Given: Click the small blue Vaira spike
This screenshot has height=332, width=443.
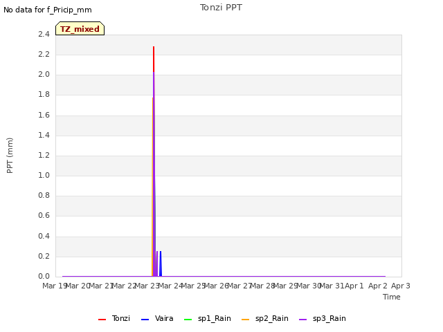Looking at the screenshot, I should 161,263.
